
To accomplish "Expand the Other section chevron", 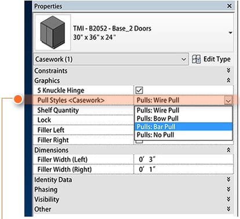I will [x=228, y=209].
